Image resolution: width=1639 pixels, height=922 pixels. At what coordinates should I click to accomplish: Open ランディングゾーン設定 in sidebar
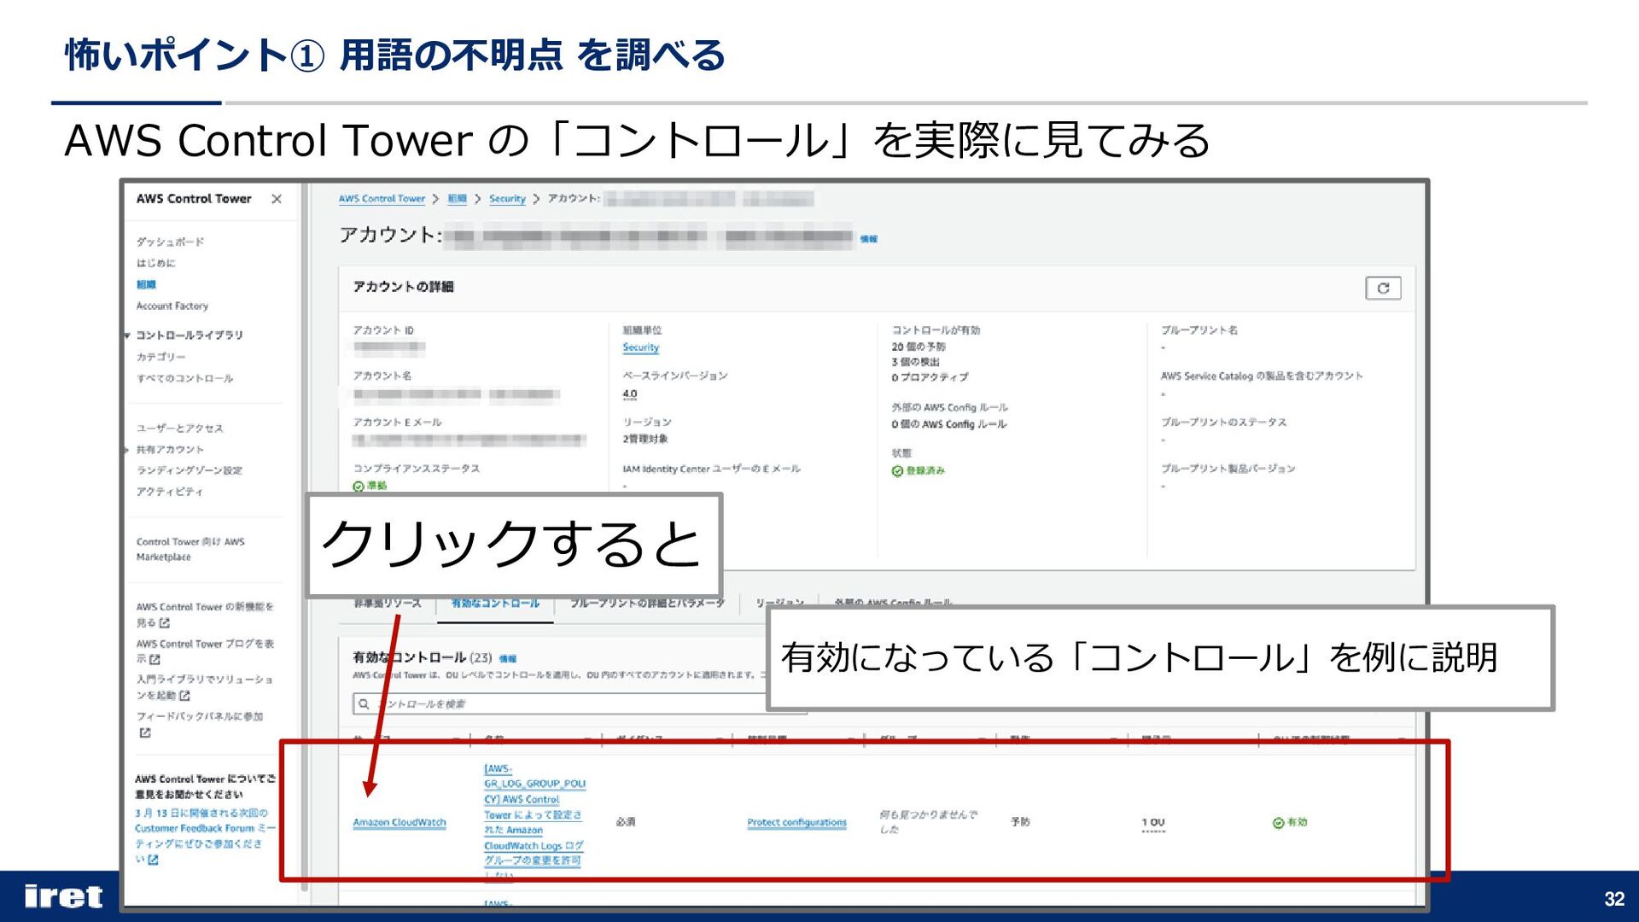[x=189, y=470]
